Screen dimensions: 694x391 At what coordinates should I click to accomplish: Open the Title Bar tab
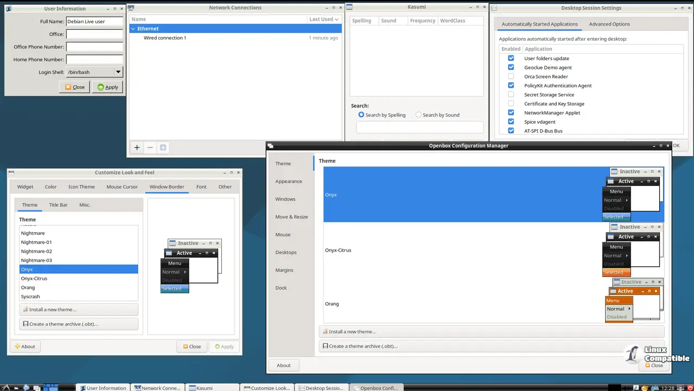click(x=58, y=204)
